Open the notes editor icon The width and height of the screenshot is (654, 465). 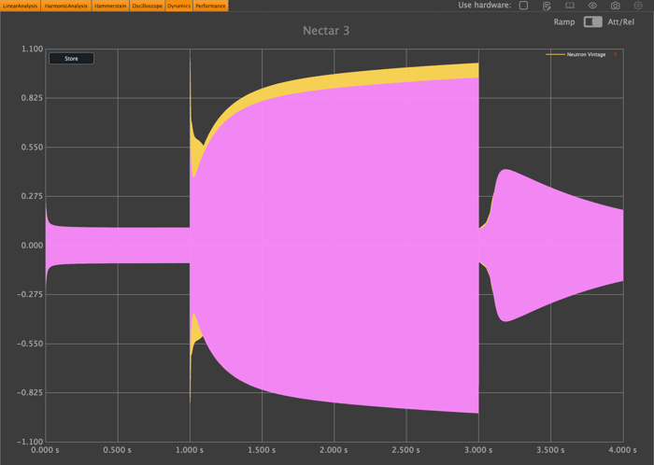tap(547, 6)
